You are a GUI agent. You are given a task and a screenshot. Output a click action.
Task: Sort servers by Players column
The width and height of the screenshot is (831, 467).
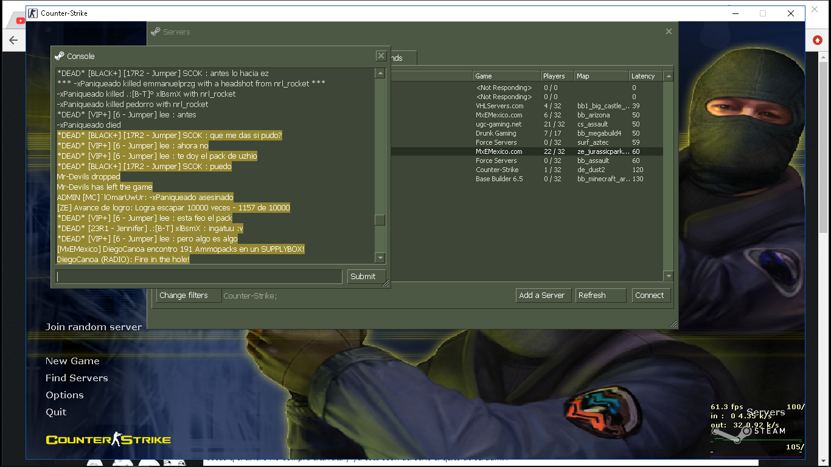pyautogui.click(x=558, y=76)
